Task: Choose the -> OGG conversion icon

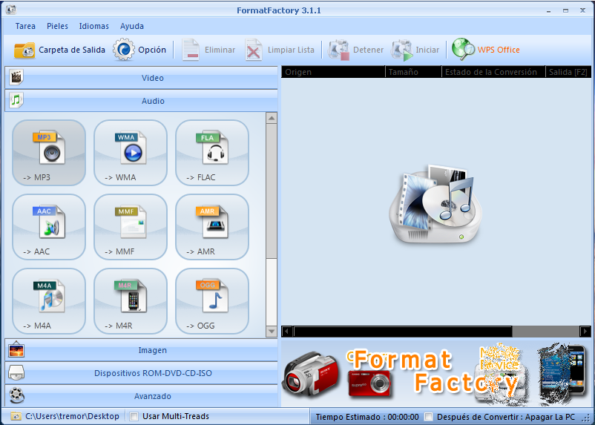Action: pyautogui.click(x=212, y=301)
